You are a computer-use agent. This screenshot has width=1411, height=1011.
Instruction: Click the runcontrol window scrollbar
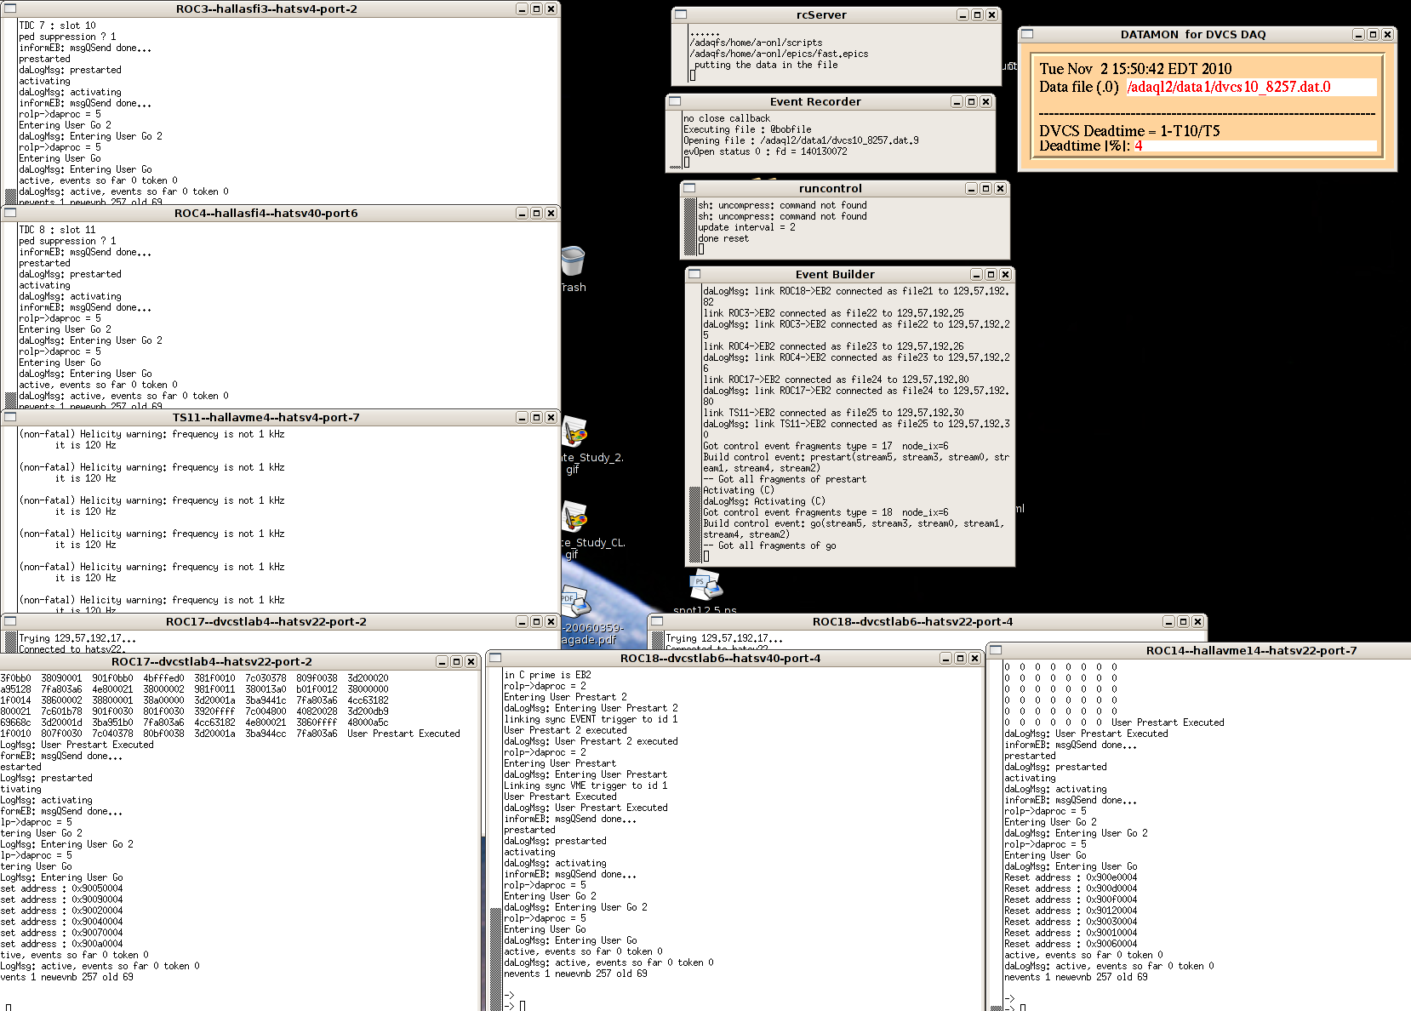tap(689, 226)
